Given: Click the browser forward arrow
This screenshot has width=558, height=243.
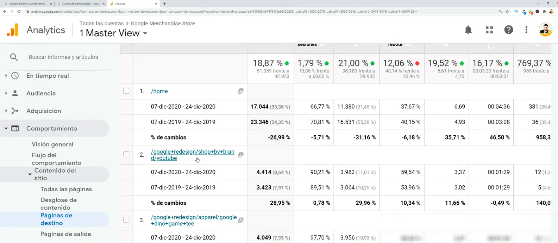Looking at the screenshot, I should tap(12, 11).
